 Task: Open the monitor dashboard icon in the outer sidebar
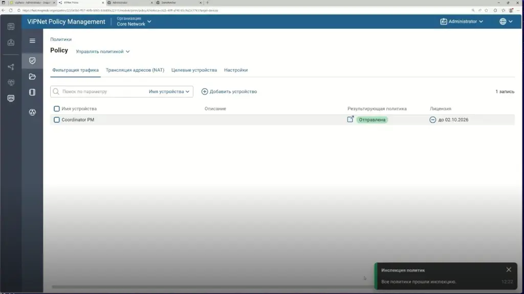point(11,98)
